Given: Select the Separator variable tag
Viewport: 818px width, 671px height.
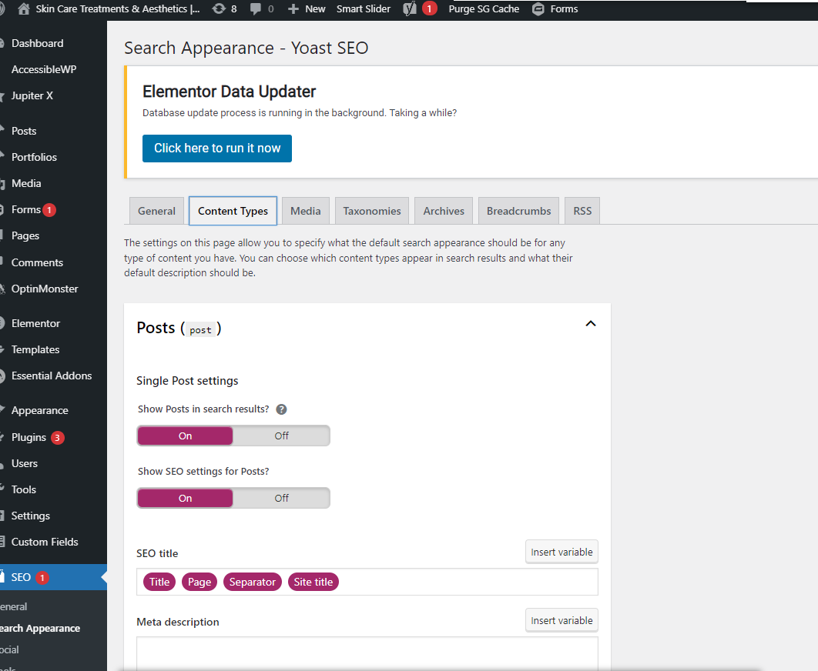Looking at the screenshot, I should 253,582.
